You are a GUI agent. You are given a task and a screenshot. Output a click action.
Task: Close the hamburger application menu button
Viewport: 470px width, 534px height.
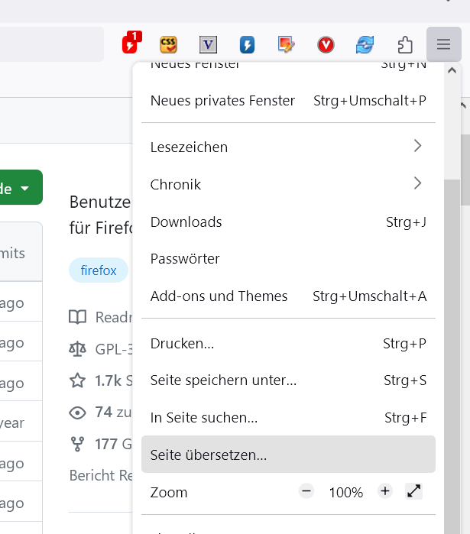click(x=444, y=45)
